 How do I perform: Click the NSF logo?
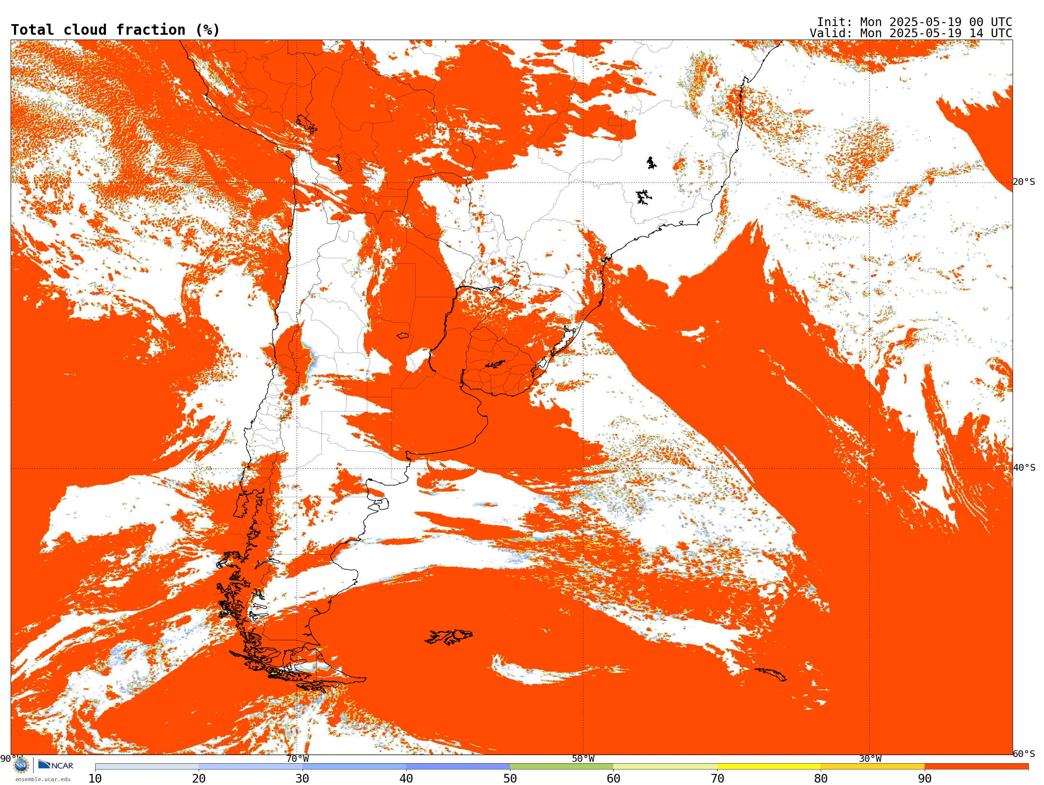pos(21,765)
